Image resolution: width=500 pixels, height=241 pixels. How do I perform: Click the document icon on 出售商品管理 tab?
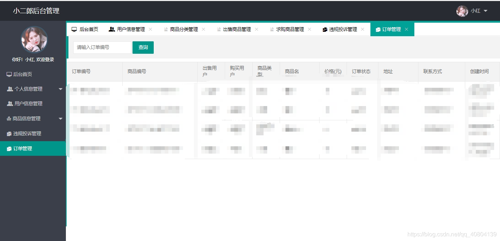(x=219, y=30)
